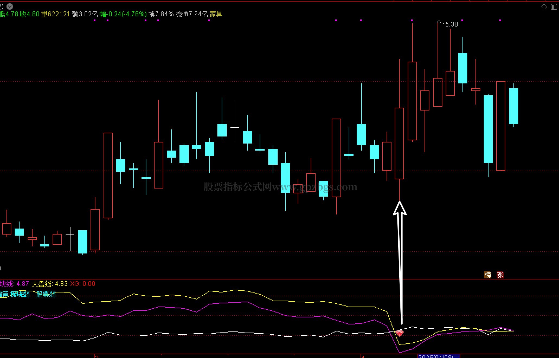Click the 5.38 high price label
This screenshot has height=358, width=559.
point(451,24)
